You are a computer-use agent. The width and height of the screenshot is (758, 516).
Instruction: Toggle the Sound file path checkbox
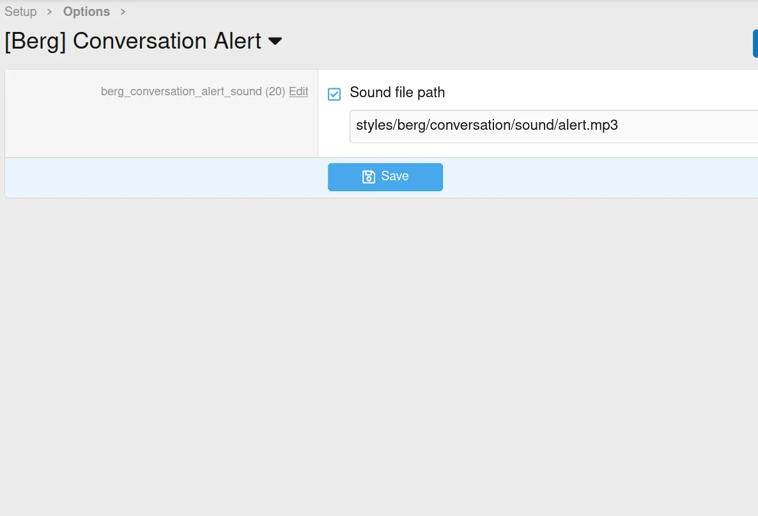[334, 94]
